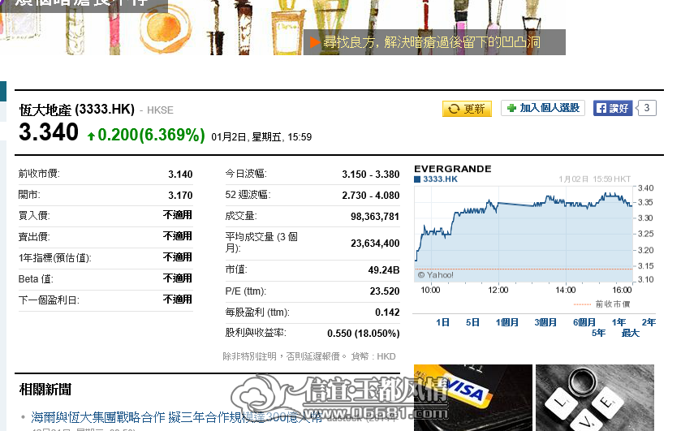Select the 1日 chart range
681x431 pixels.
pos(442,322)
